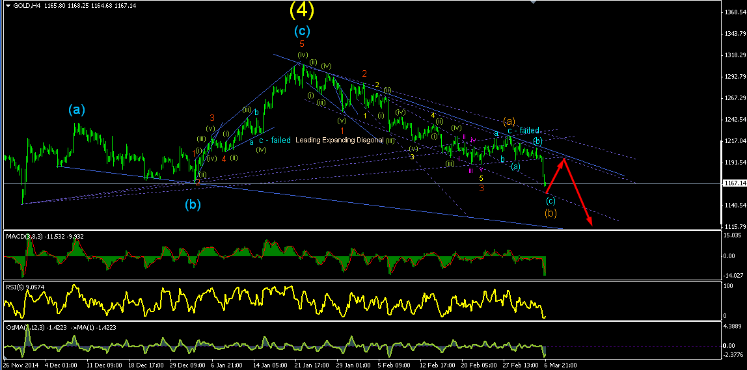Click the 4 Dec 01:00 time axis label
The height and width of the screenshot is (370, 747).
click(61, 365)
